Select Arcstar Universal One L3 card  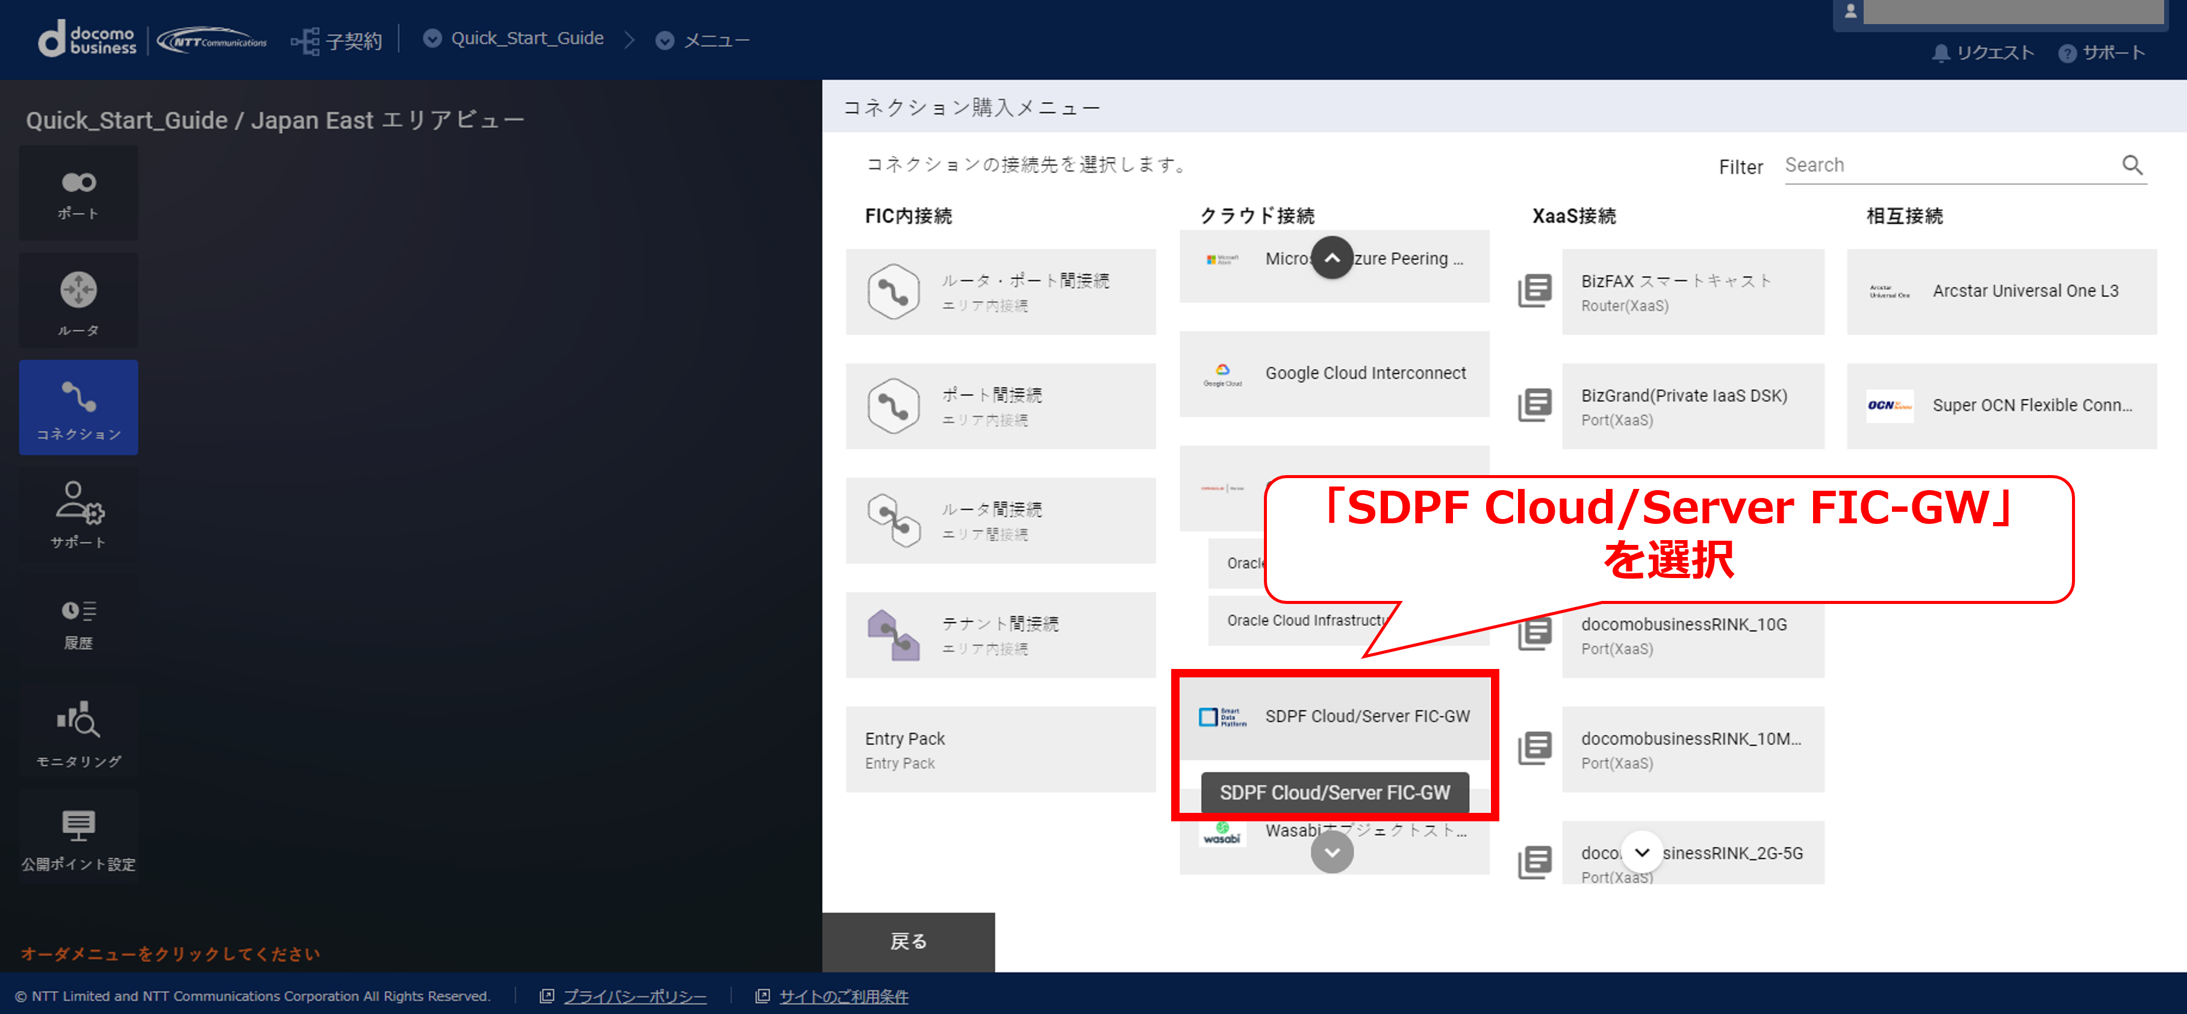2002,291
